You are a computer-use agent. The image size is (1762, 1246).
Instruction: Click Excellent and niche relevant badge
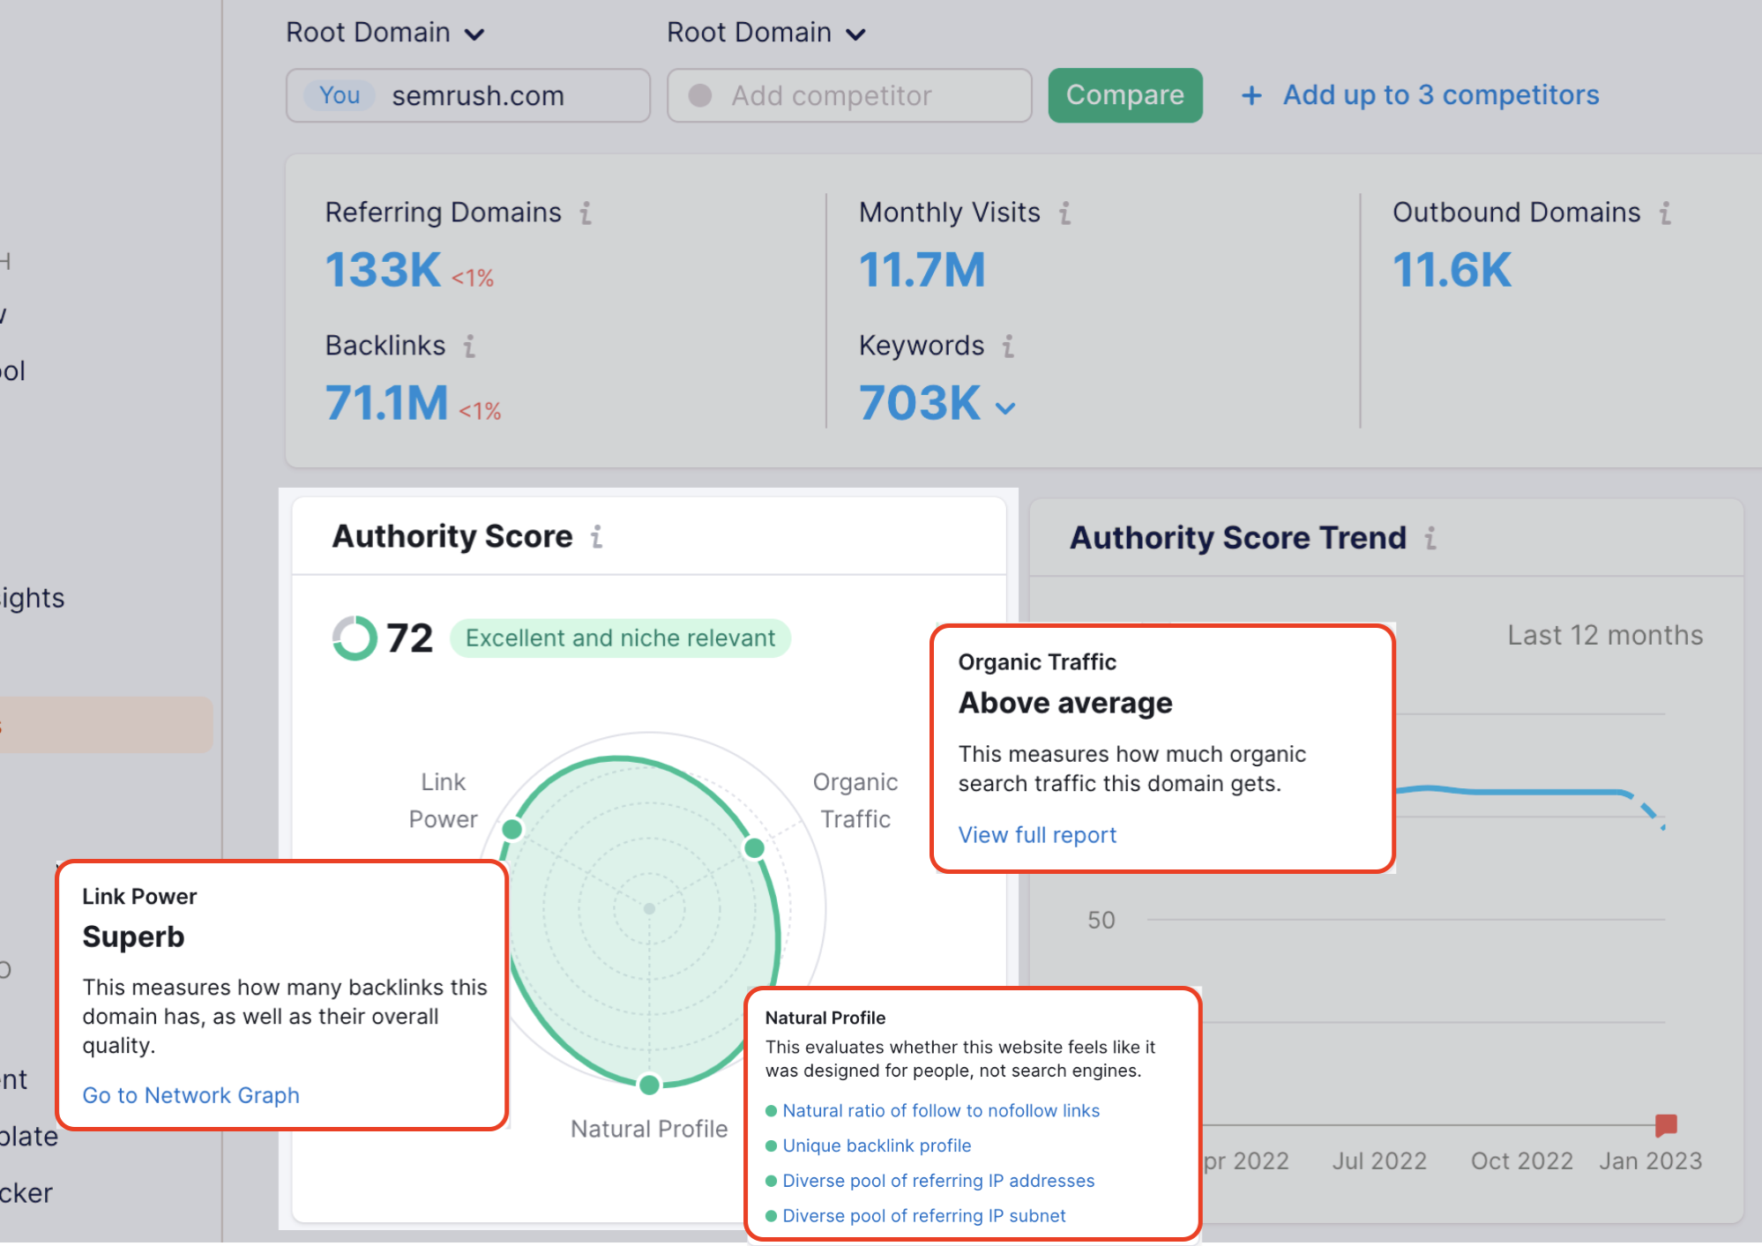[x=620, y=638]
